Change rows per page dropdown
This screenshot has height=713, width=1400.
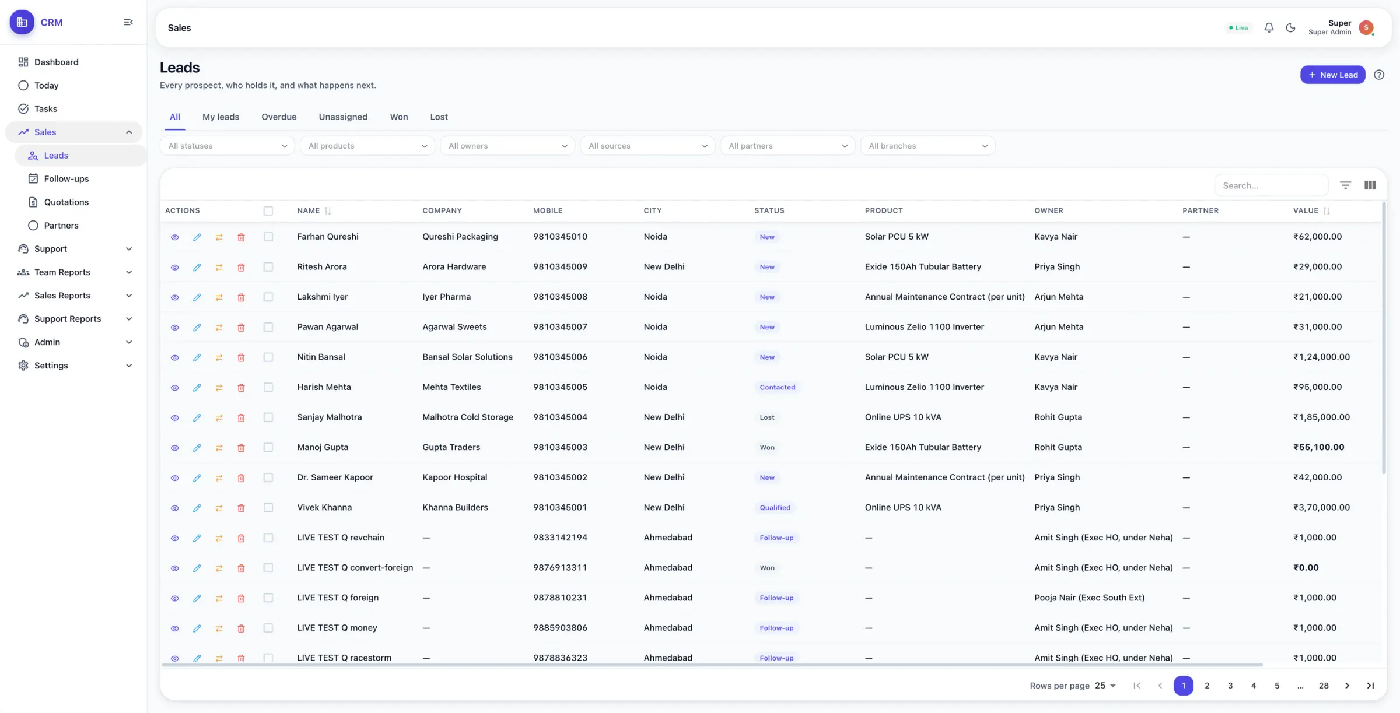(x=1105, y=686)
